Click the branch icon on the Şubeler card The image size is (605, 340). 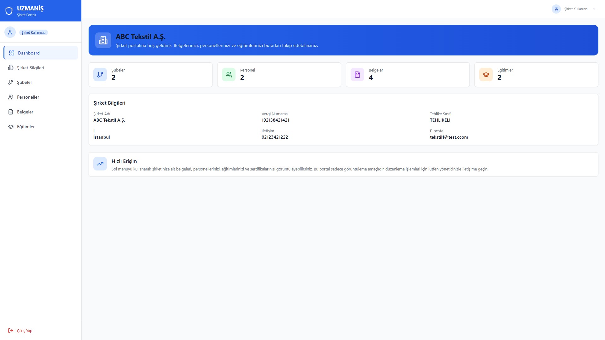(x=100, y=75)
